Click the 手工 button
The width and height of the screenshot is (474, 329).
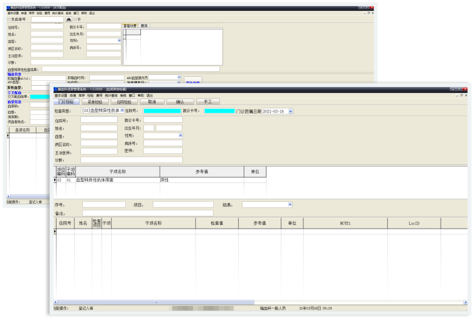pyautogui.click(x=208, y=102)
